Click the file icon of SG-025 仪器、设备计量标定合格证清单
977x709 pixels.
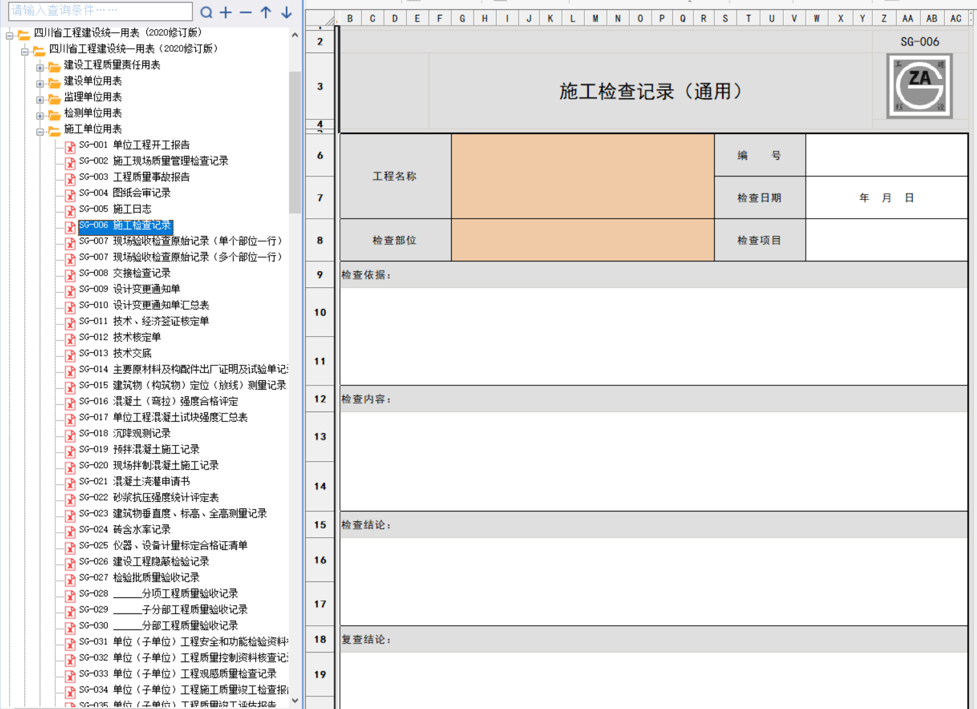point(70,548)
